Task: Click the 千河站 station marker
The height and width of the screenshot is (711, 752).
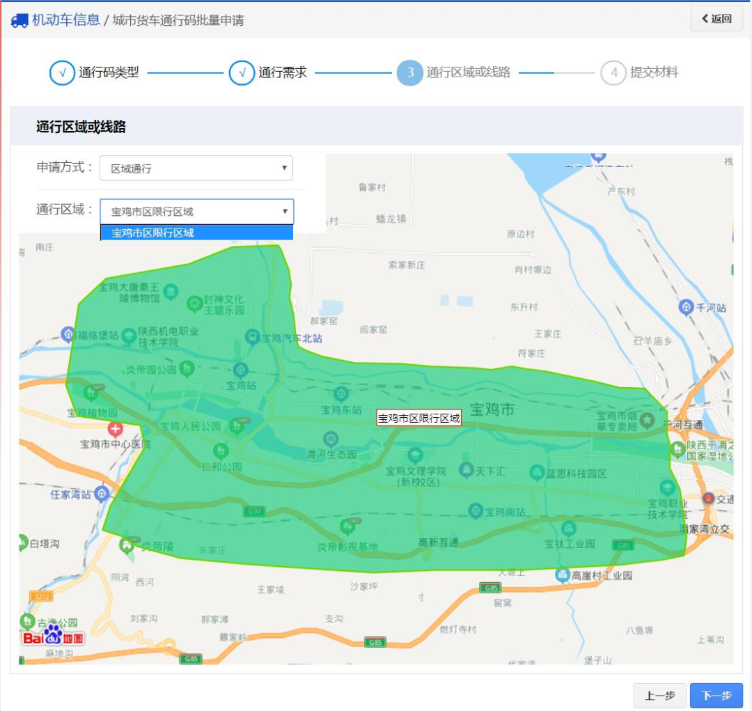Action: coord(687,307)
